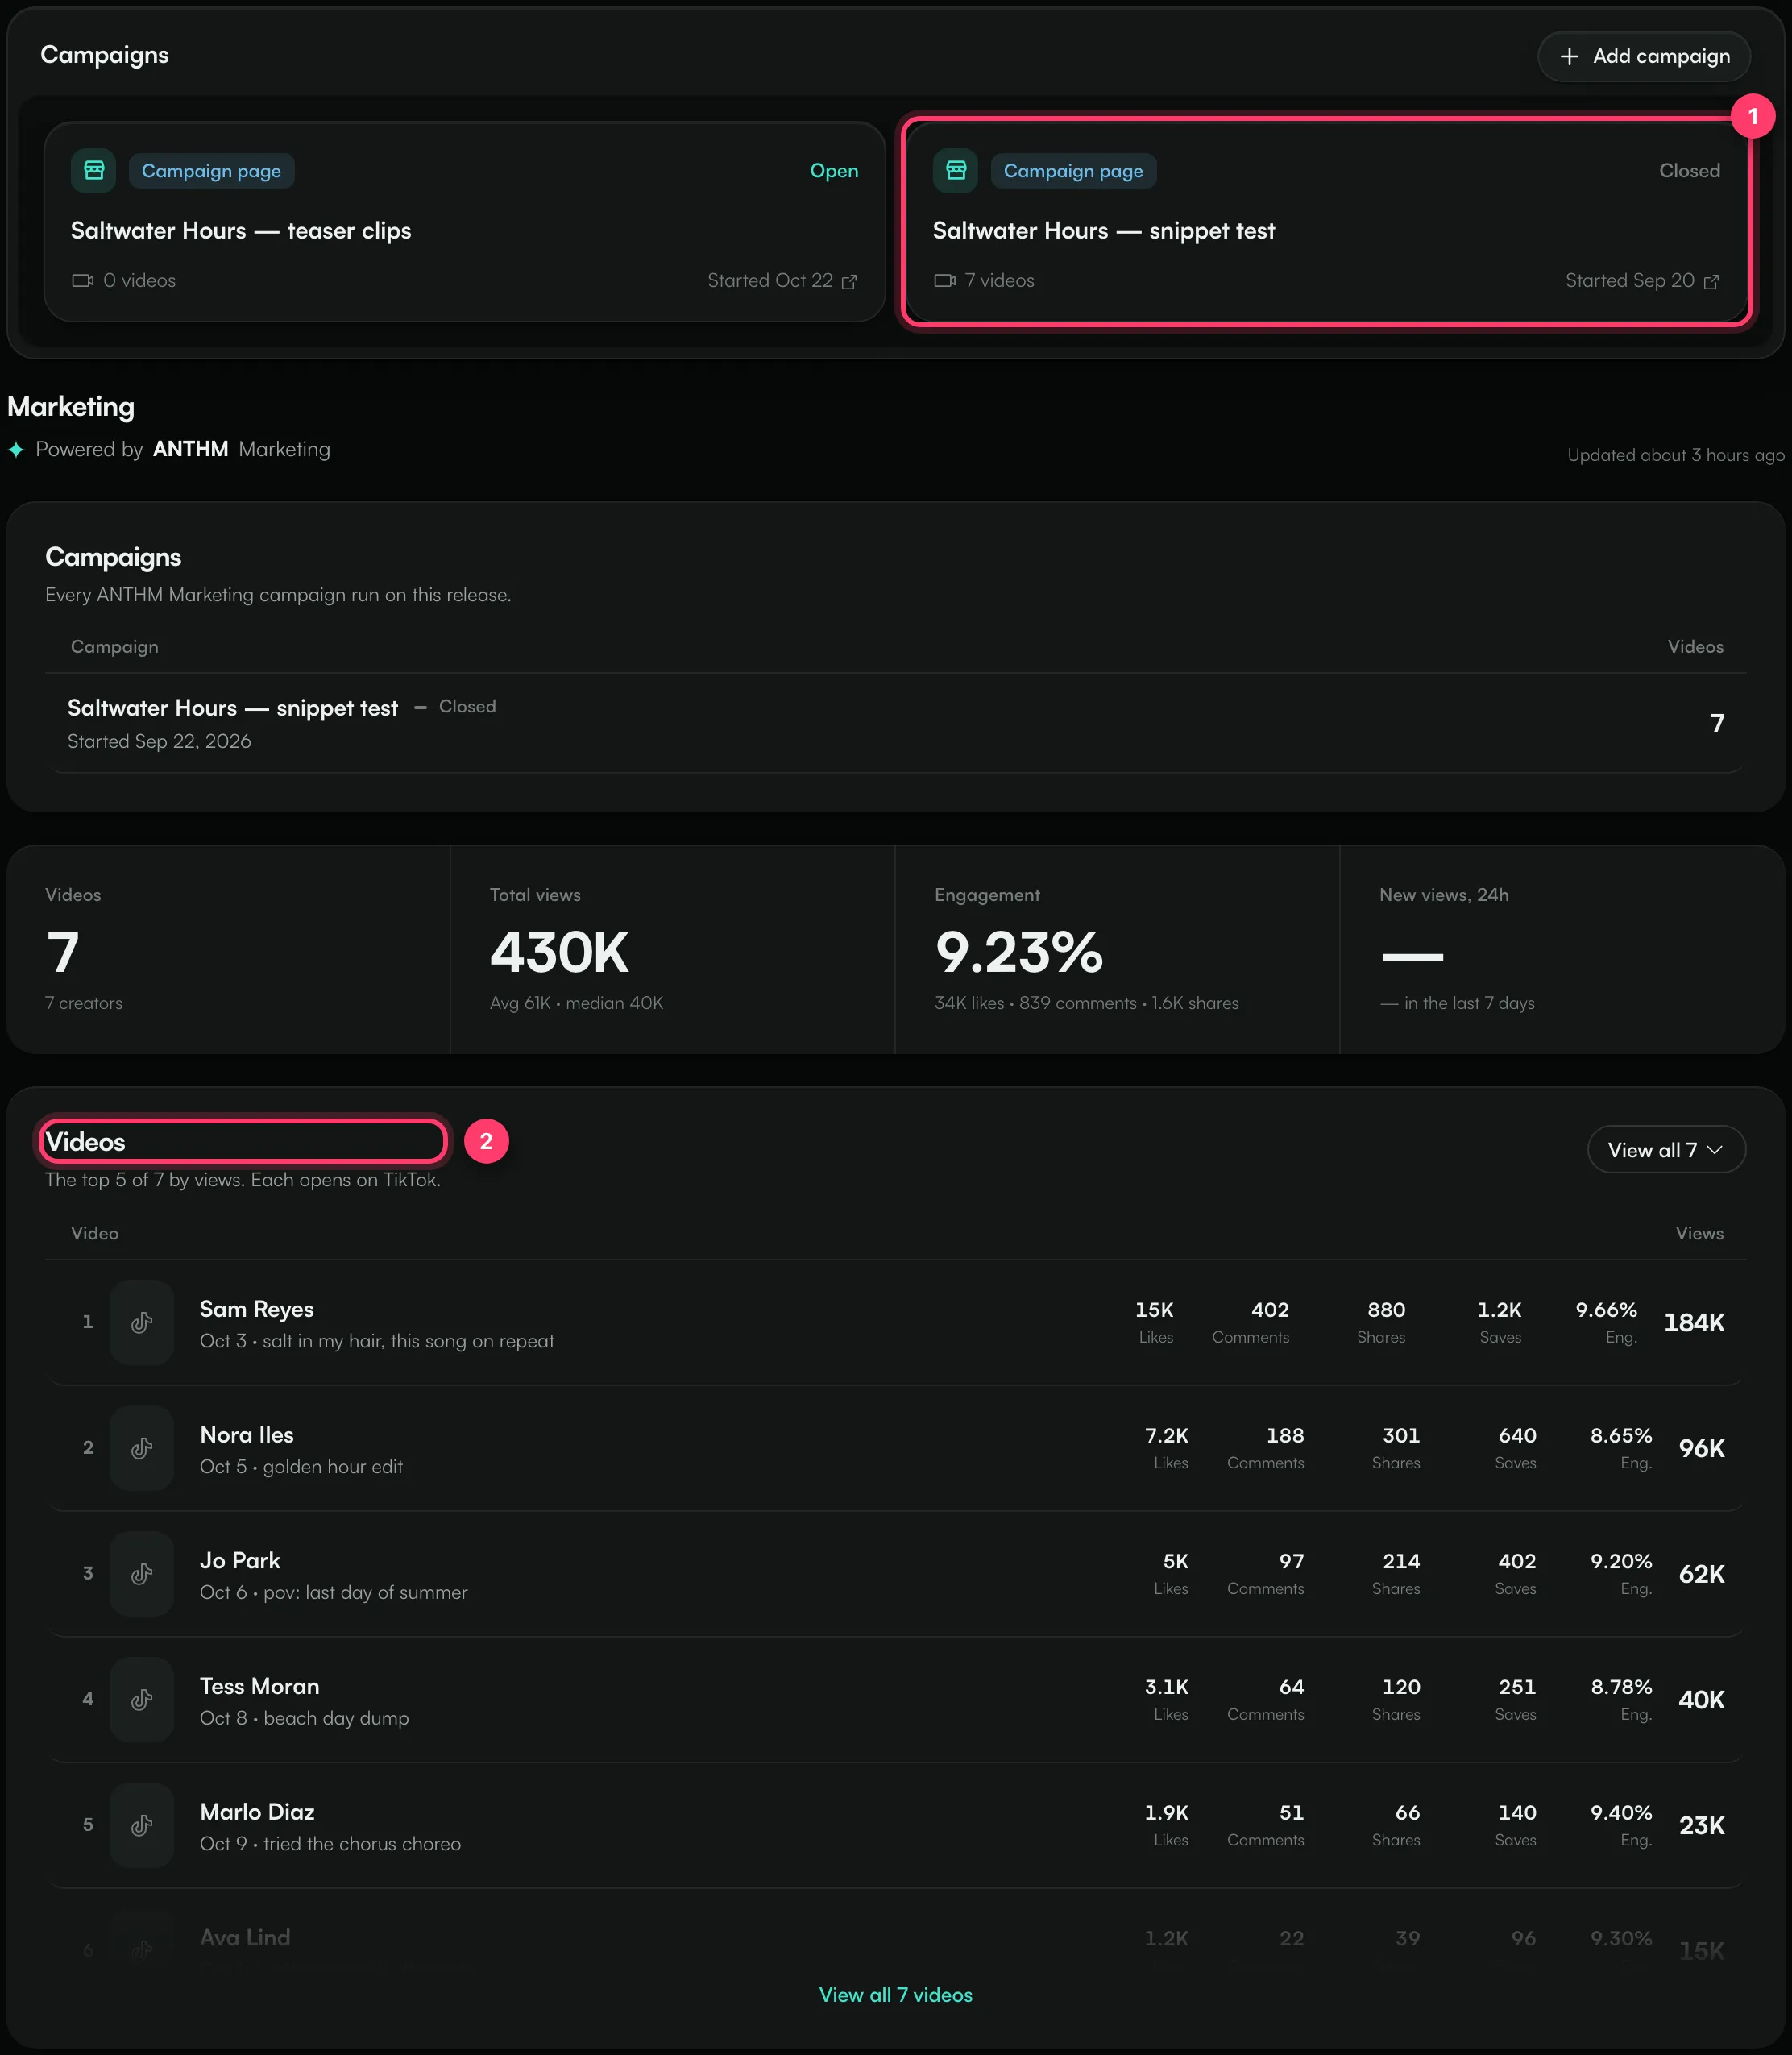Open the Saltwater Hours — snippet test card title
Screen dimensions: 1792x2055
click(x=1104, y=231)
